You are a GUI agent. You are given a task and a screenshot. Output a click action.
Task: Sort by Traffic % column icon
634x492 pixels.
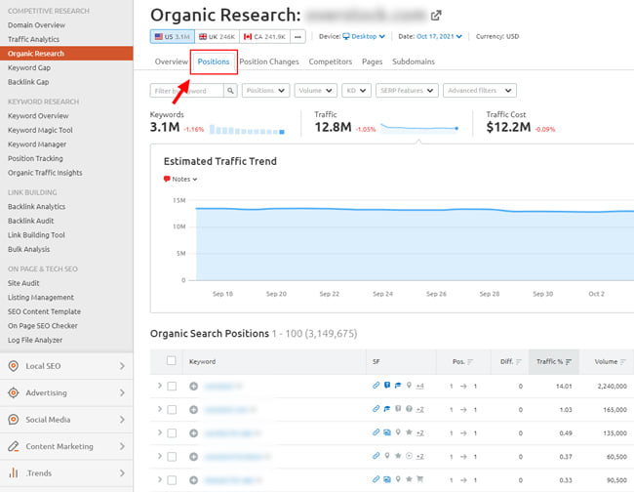tap(569, 362)
